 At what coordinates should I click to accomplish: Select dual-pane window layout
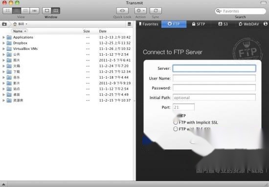tap(56, 11)
